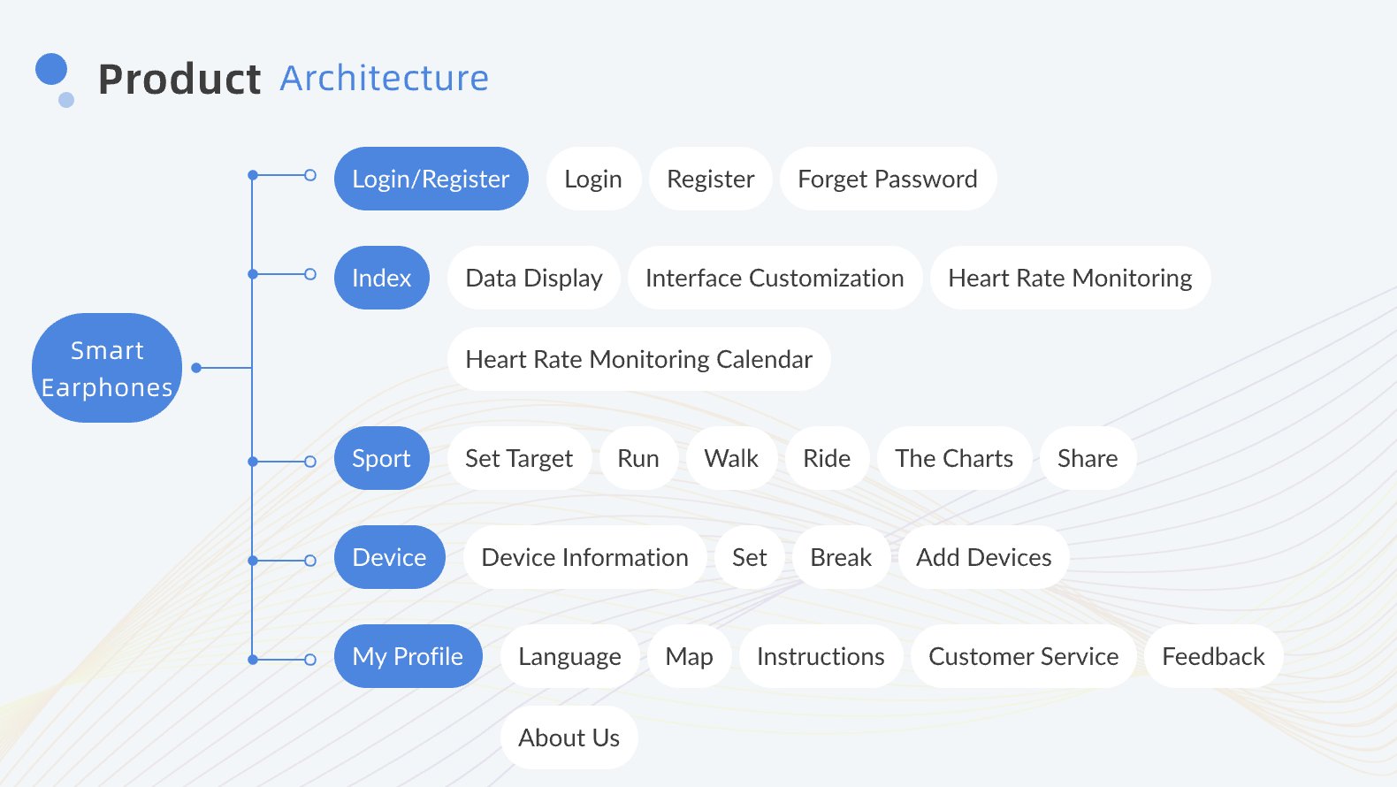Image resolution: width=1397 pixels, height=787 pixels.
Task: Click the Add Devices pill
Action: click(983, 557)
